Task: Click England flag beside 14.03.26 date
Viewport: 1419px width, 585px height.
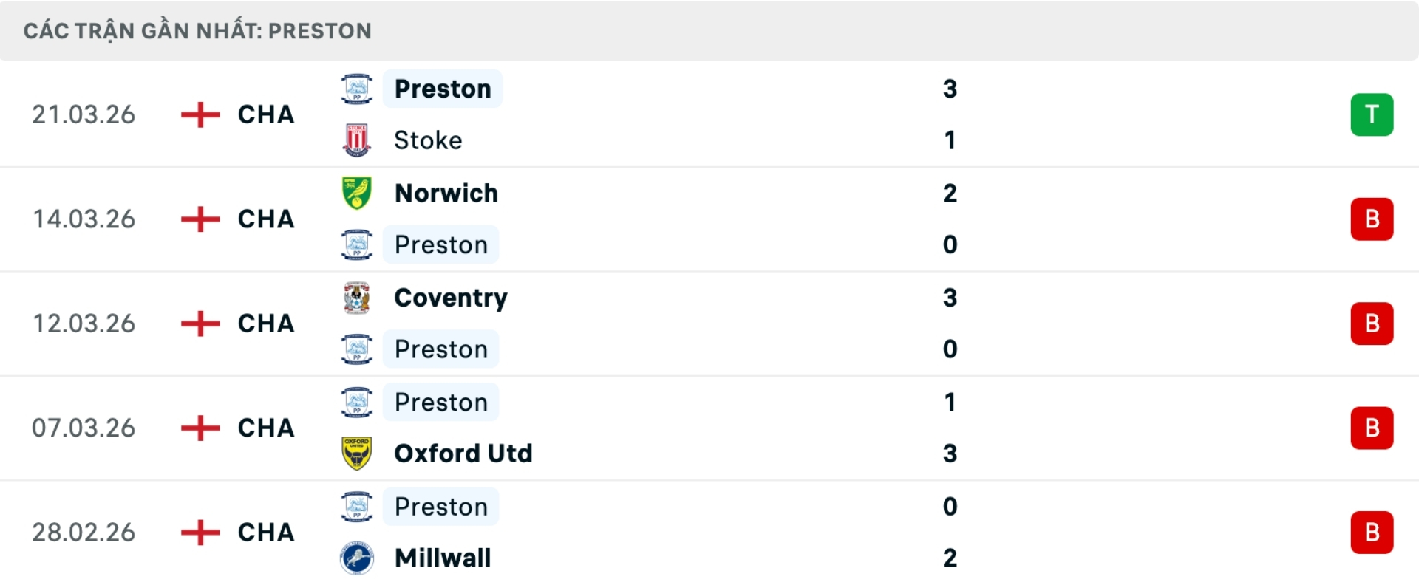Action: (x=200, y=219)
